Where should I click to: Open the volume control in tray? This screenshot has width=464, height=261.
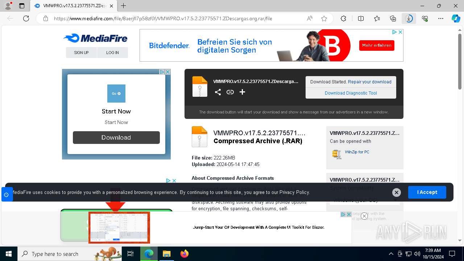[417, 254]
